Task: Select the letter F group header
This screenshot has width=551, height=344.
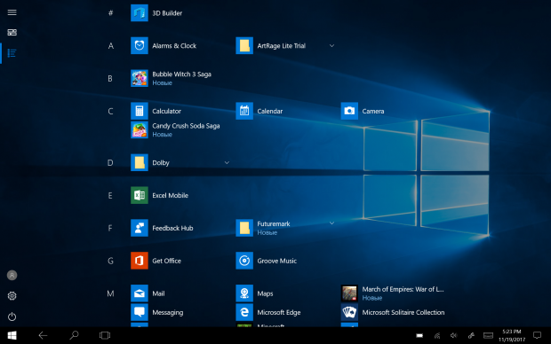Action: click(x=110, y=228)
